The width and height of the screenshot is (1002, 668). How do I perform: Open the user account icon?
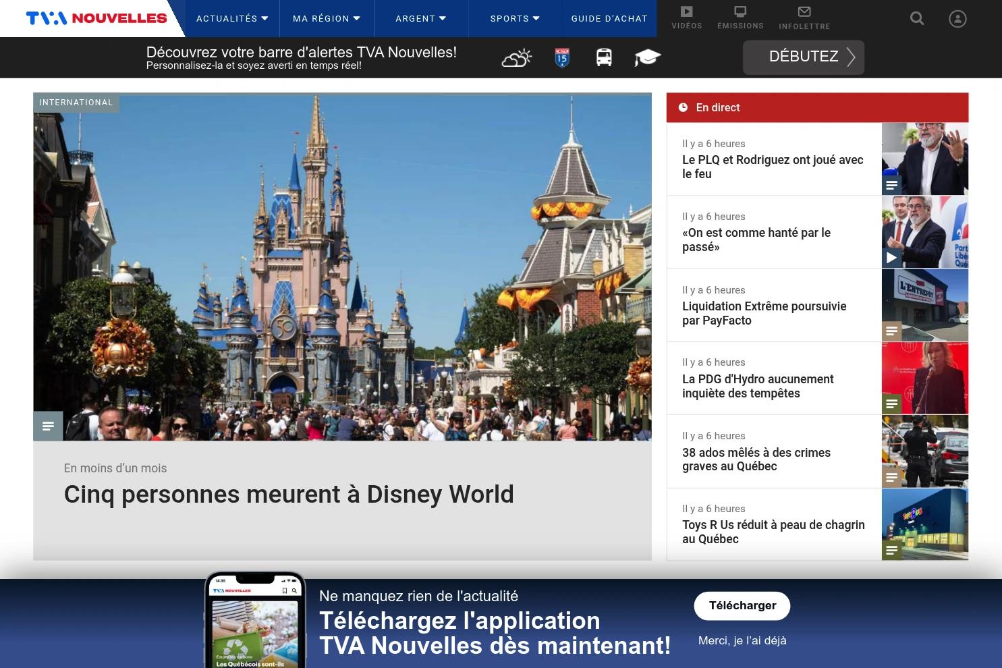(957, 18)
